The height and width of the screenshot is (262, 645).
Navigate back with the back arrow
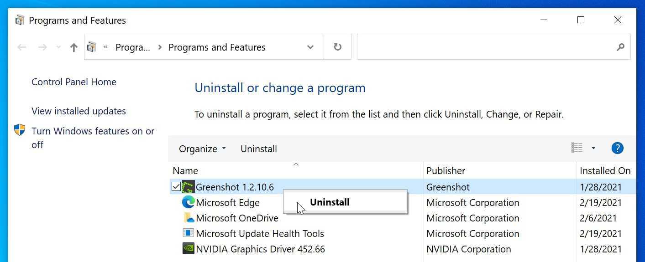[21, 47]
